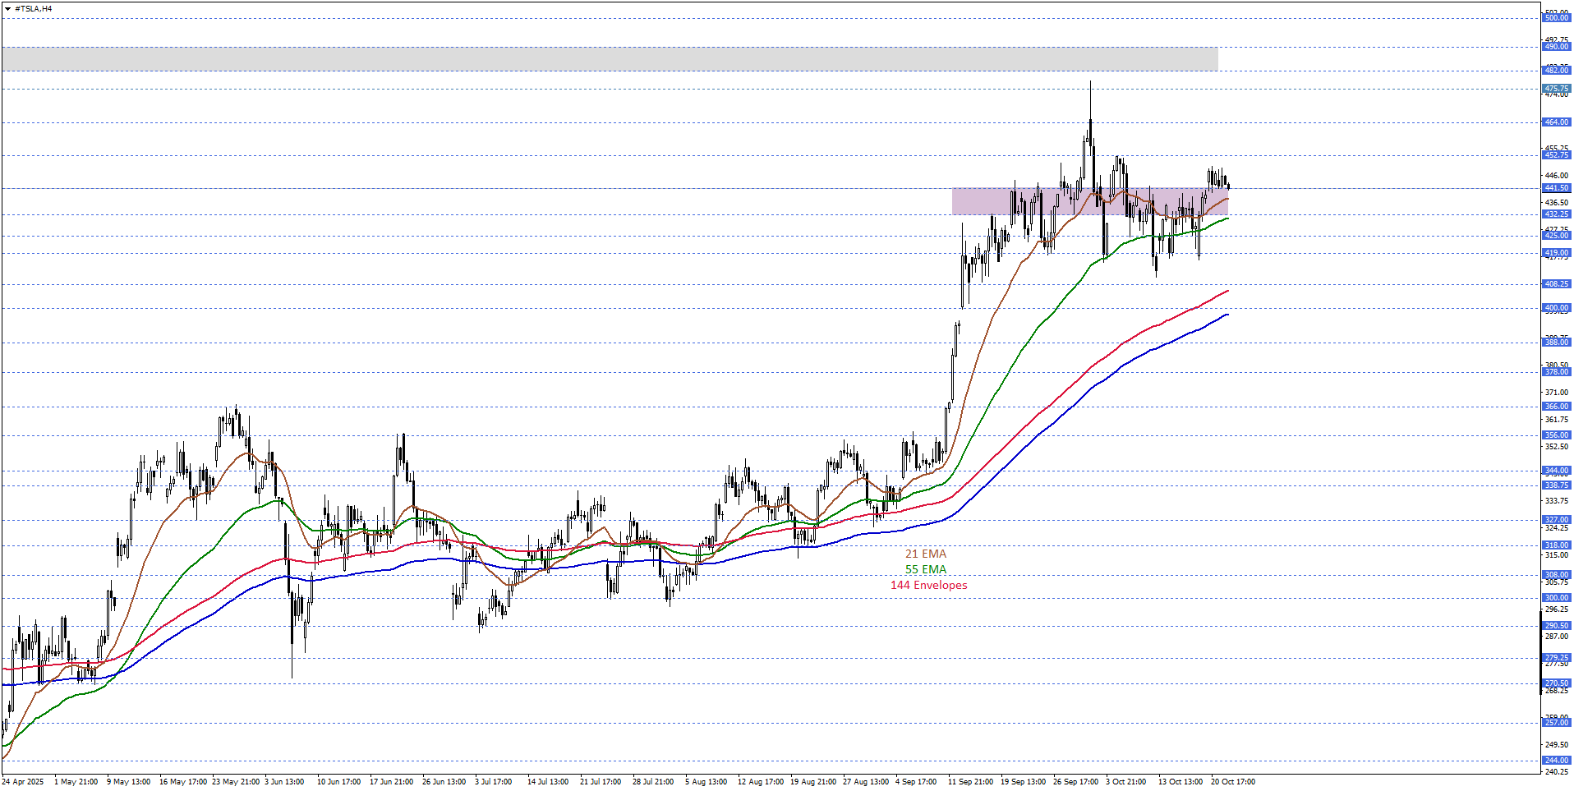Screen dimensions: 1574x791
Task: Select the 441.50 price level tag
Action: [x=1556, y=188]
